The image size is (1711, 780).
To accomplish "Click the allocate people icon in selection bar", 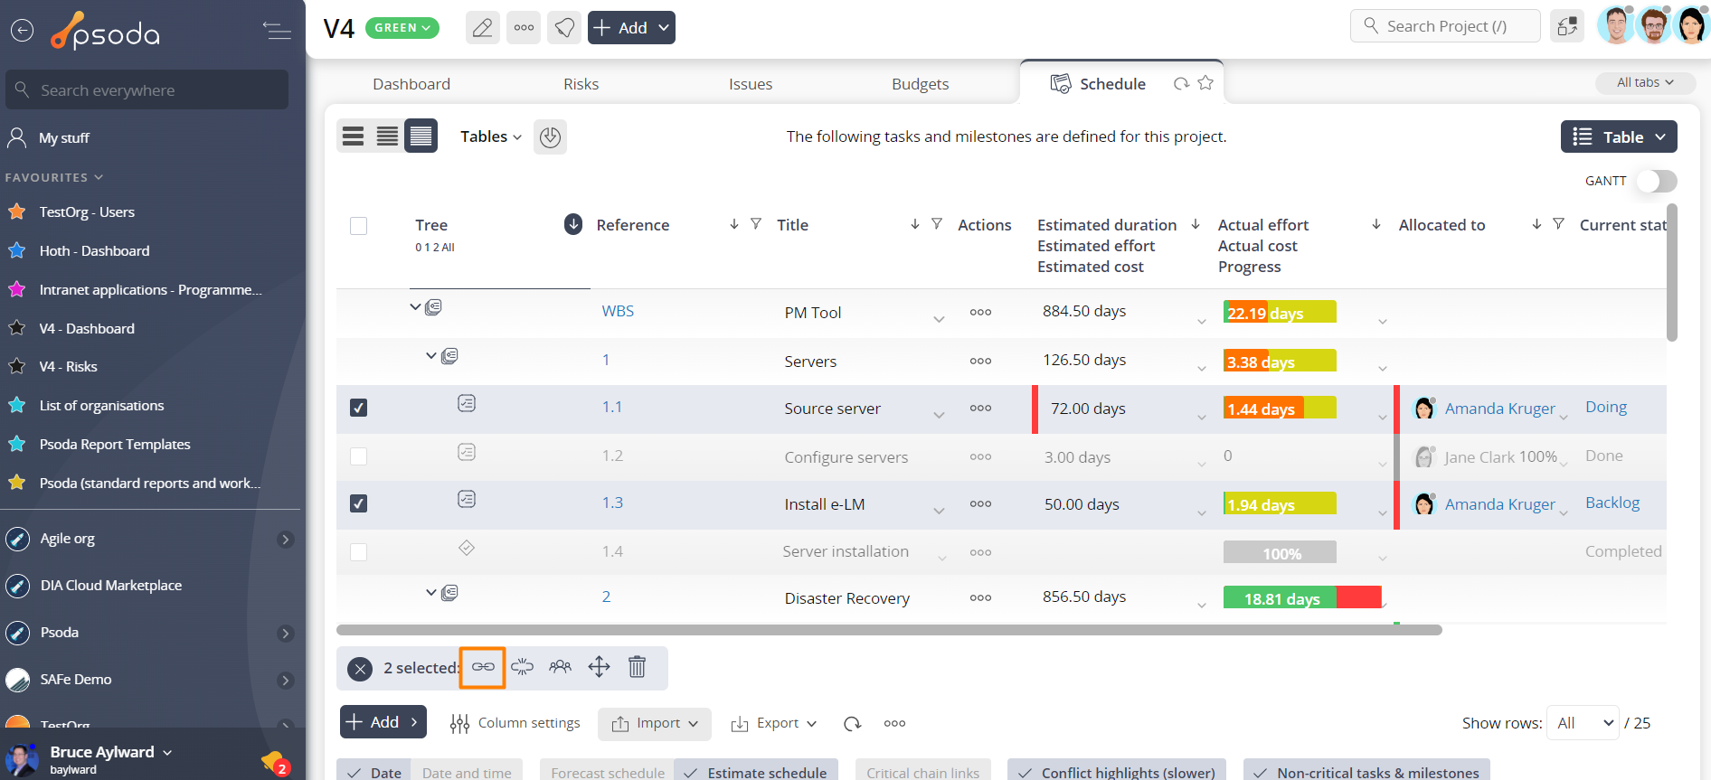I will click(561, 667).
